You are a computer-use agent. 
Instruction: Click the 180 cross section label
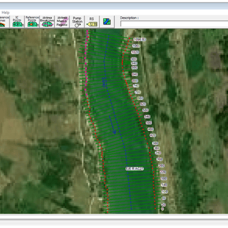click(164, 179)
